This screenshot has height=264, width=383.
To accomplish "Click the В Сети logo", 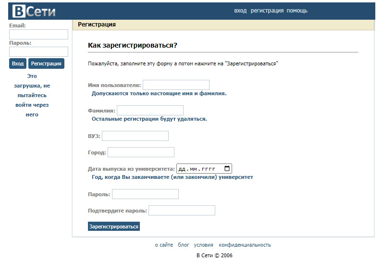I will (x=34, y=11).
